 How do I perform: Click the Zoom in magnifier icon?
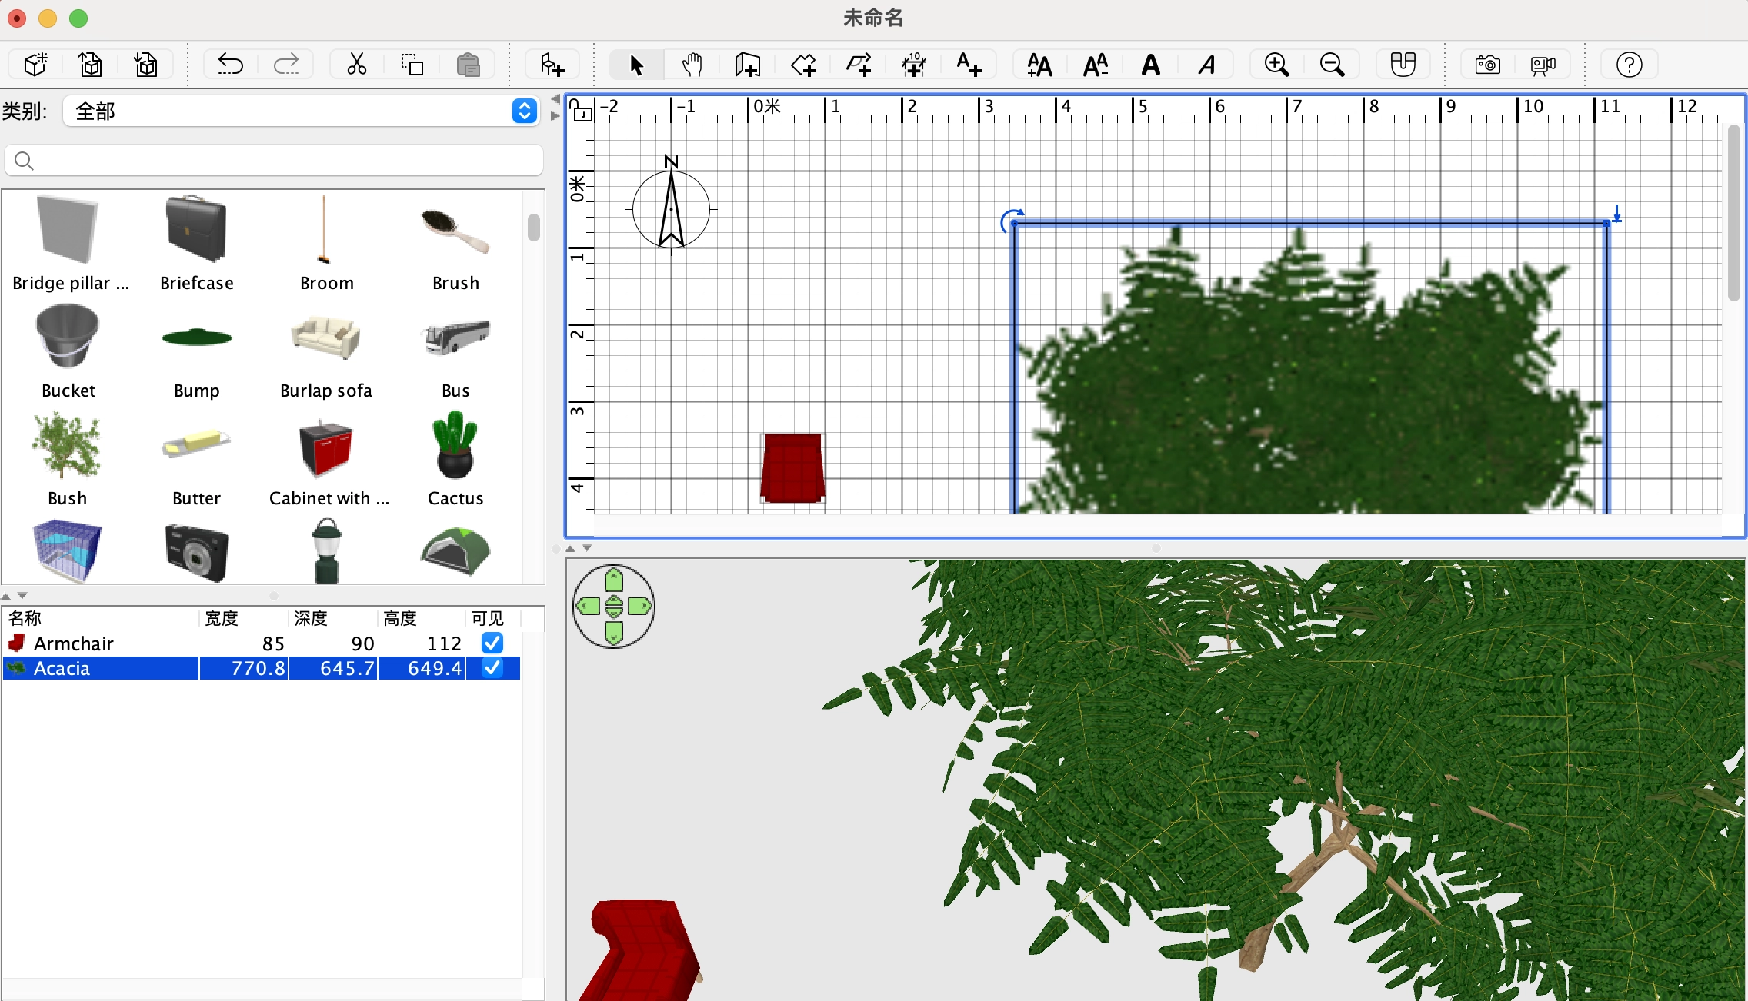click(1276, 65)
